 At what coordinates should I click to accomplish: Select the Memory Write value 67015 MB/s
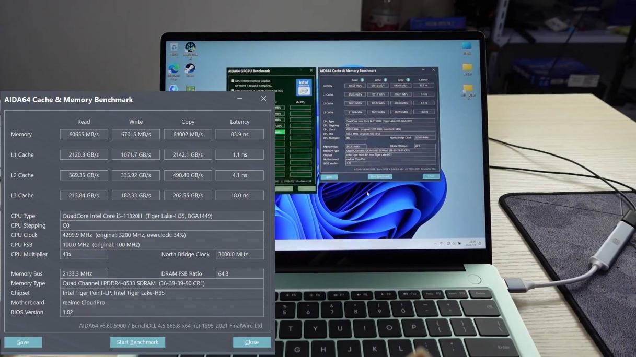pos(136,134)
